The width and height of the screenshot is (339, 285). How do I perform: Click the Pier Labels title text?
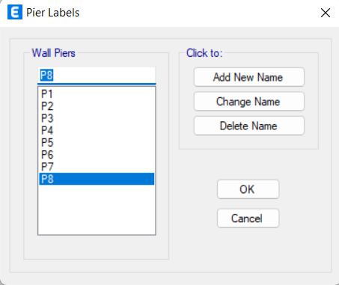pyautogui.click(x=53, y=13)
